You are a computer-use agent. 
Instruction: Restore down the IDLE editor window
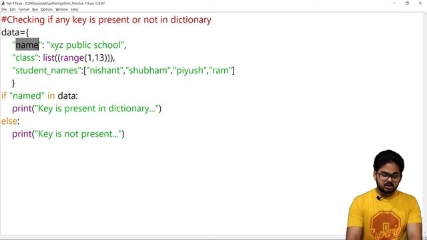407,3
